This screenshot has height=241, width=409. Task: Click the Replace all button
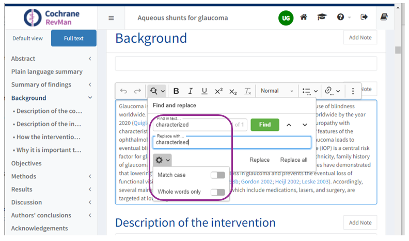tap(293, 160)
